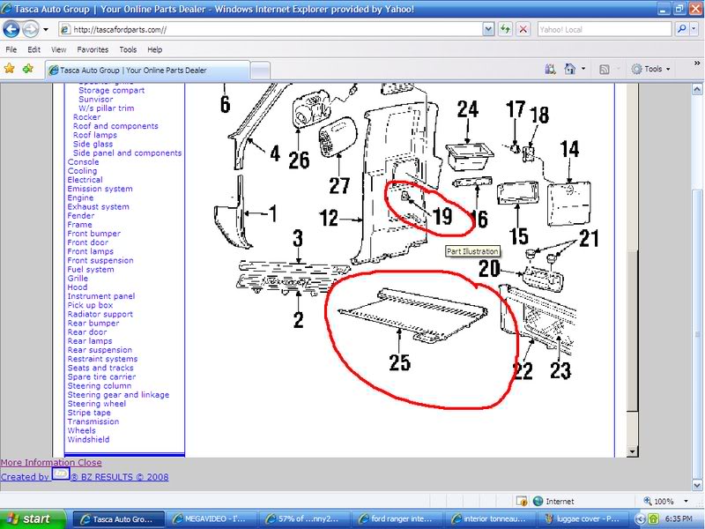Open the search provider options dropdown
The image size is (705, 529).
[x=694, y=30]
